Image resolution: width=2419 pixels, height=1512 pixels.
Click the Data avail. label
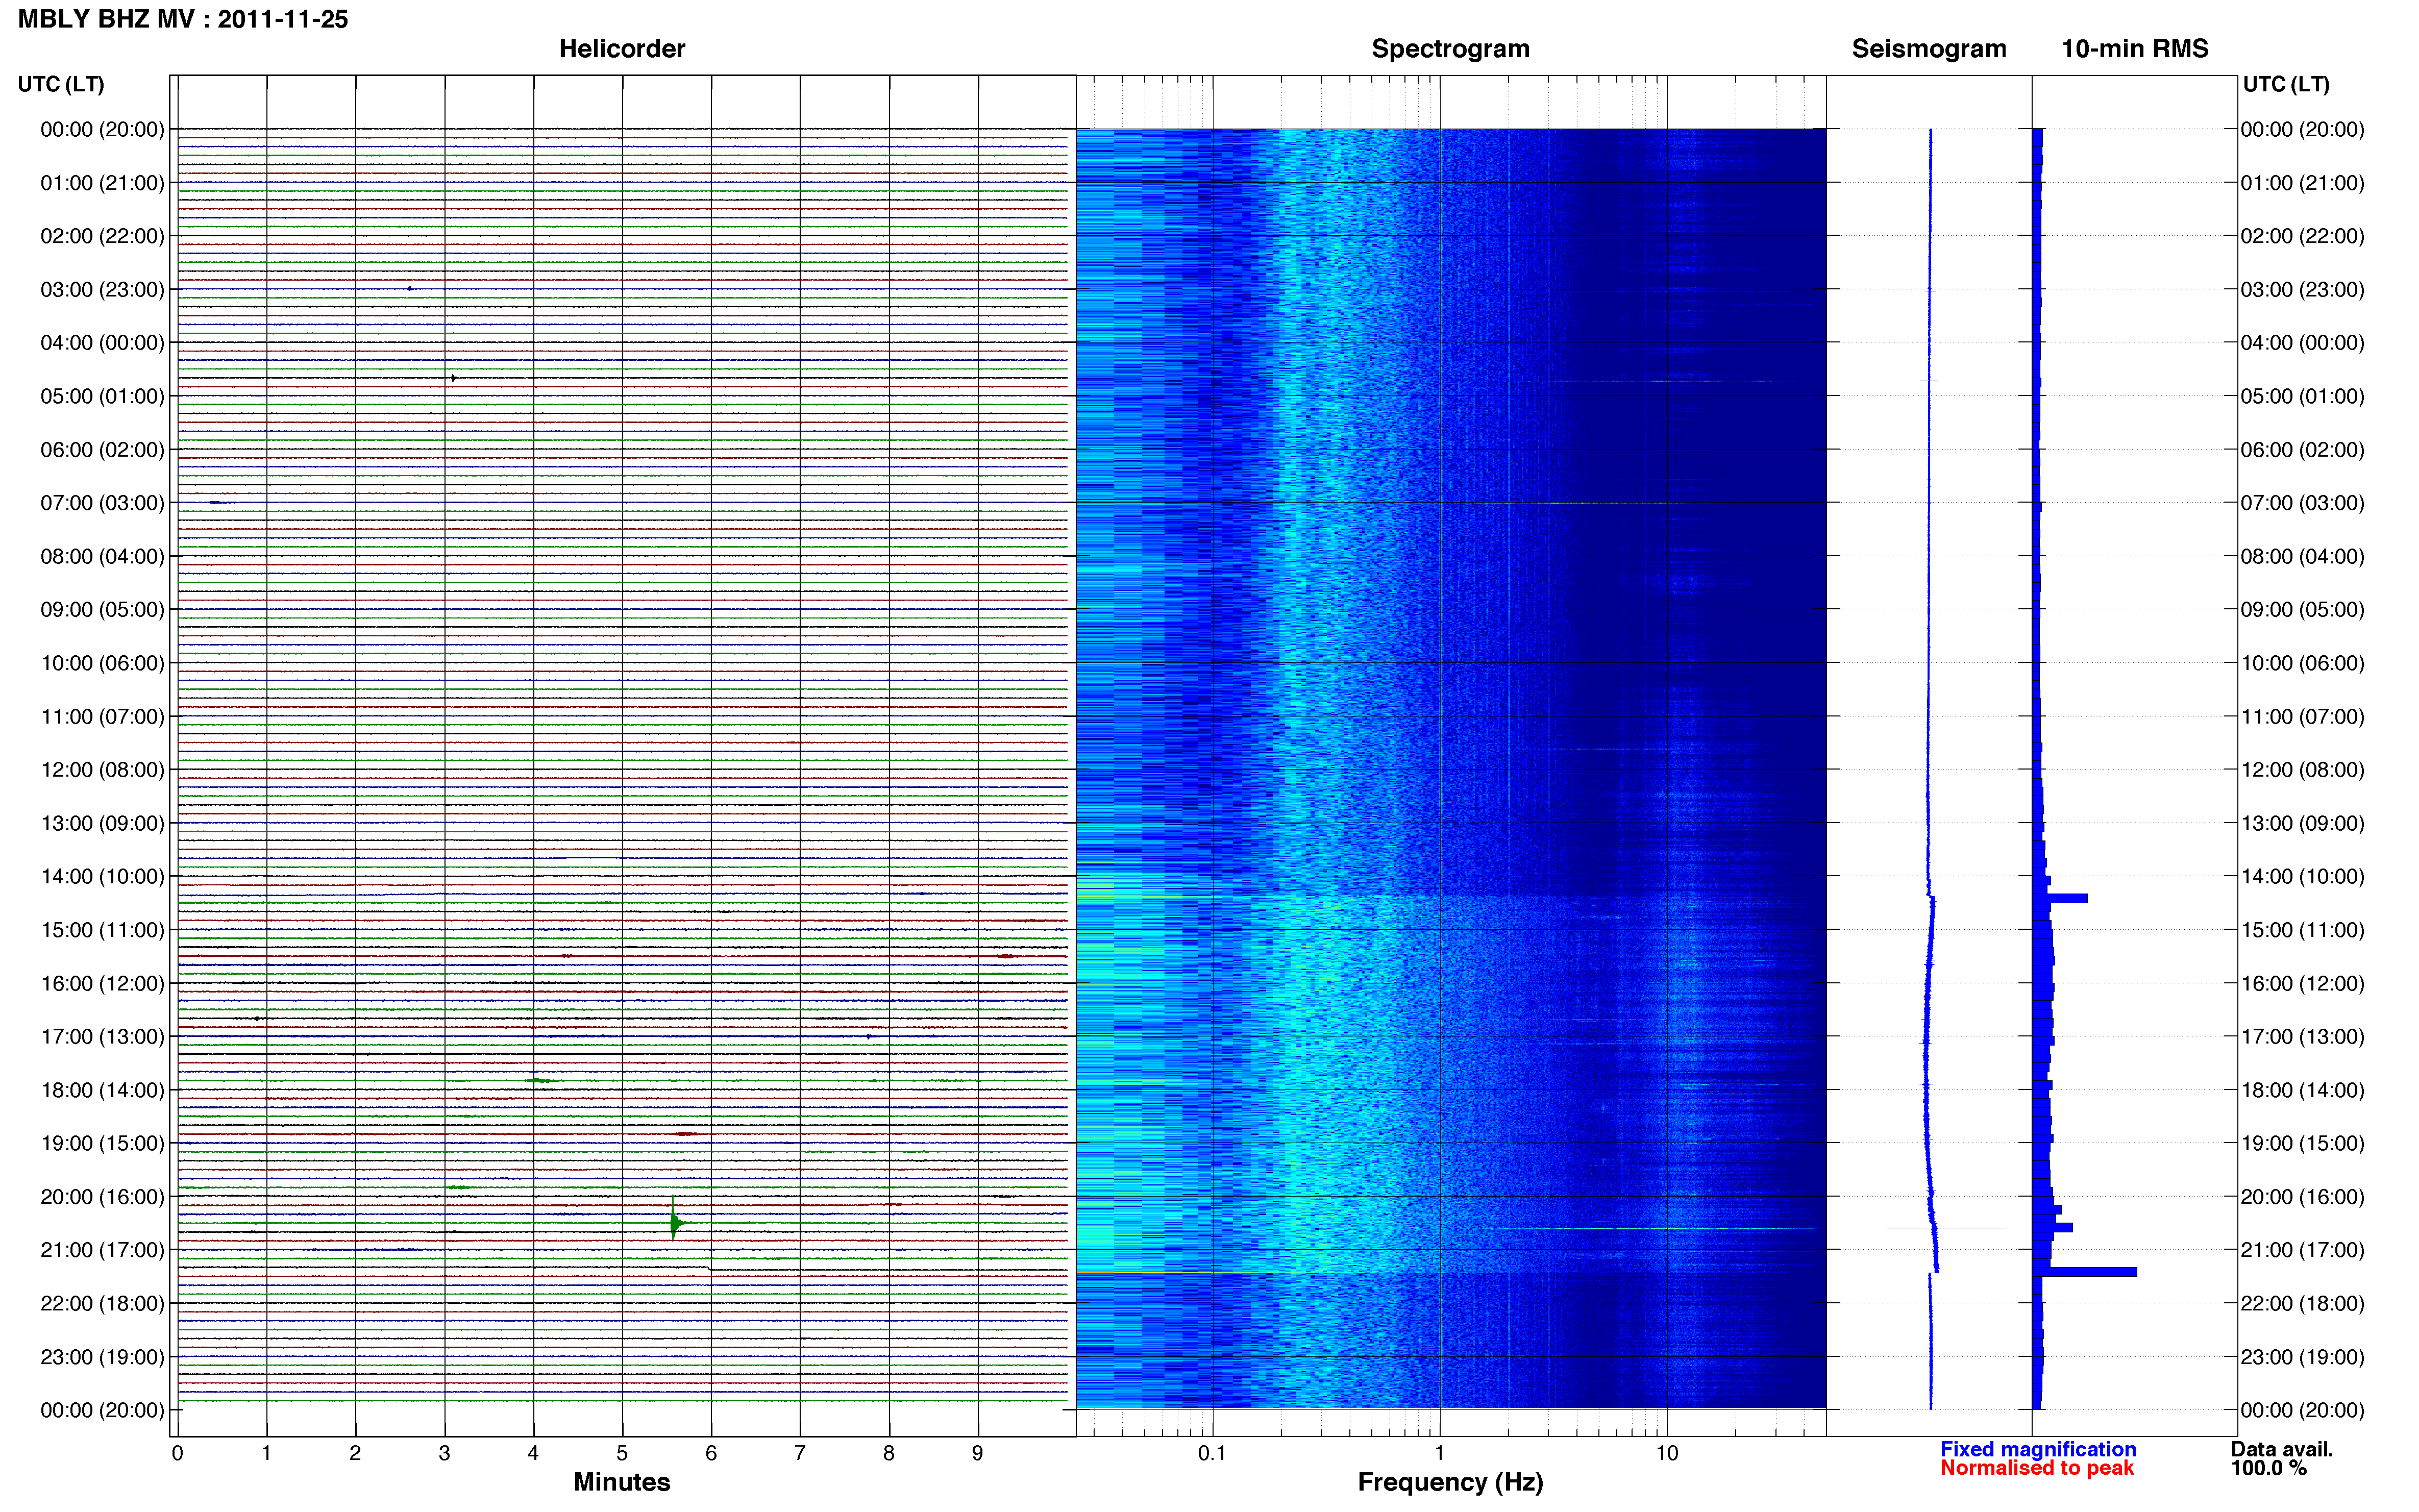point(2282,1449)
